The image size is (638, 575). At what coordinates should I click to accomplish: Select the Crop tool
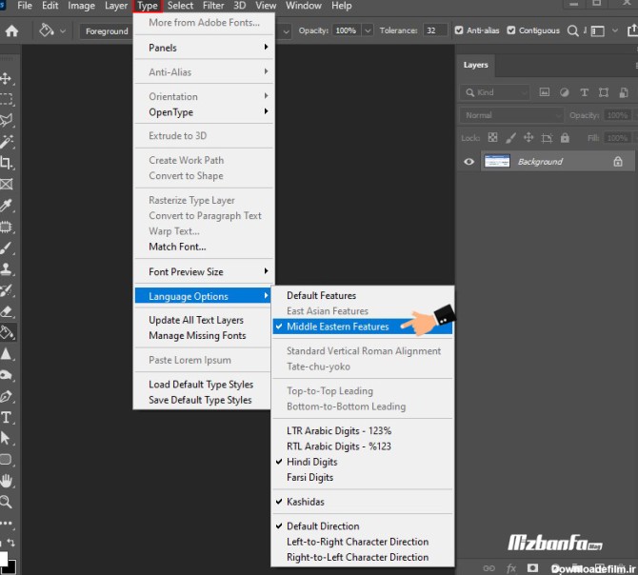pos(7,163)
